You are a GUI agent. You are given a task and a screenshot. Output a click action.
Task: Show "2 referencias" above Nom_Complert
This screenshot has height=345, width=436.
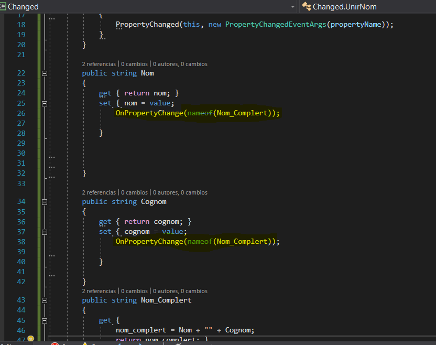click(99, 291)
